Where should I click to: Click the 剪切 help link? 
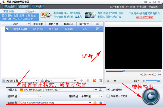(4, 15)
